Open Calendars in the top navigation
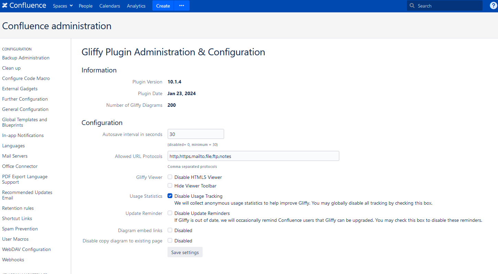This screenshot has height=274, width=498. coord(110,6)
